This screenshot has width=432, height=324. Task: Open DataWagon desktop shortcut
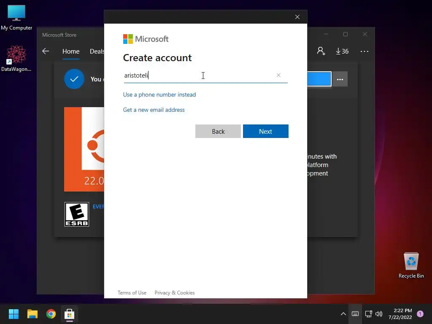coord(16,58)
